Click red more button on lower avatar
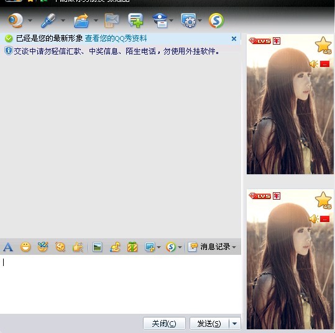This screenshot has height=333, width=335. click(324, 219)
